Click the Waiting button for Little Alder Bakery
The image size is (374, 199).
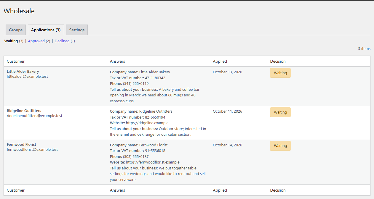pyautogui.click(x=280, y=73)
